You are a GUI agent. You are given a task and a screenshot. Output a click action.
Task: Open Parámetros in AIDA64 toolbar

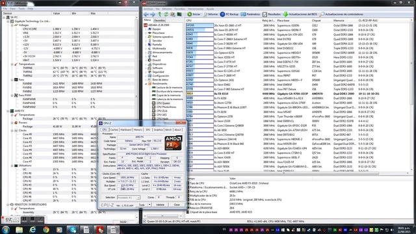click(250, 14)
